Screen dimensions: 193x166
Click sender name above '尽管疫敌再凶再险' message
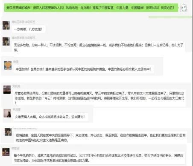(x=16, y=86)
